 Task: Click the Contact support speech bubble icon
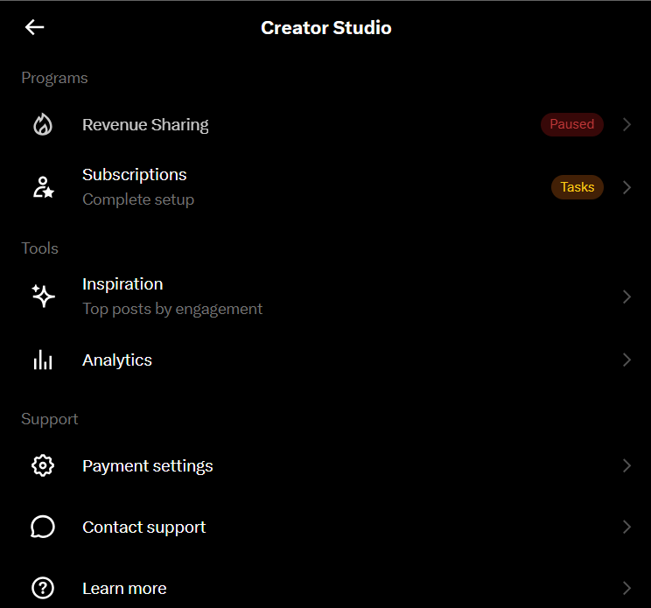[x=43, y=527]
